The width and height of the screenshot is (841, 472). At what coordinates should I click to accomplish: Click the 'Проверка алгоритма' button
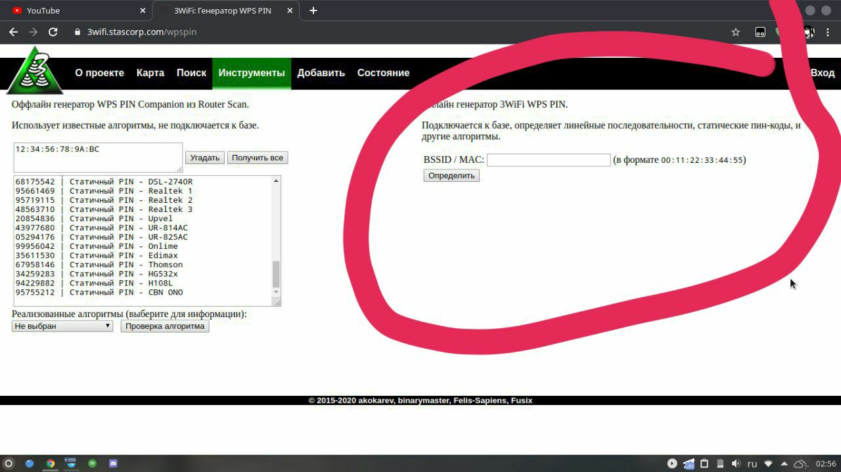coord(165,326)
